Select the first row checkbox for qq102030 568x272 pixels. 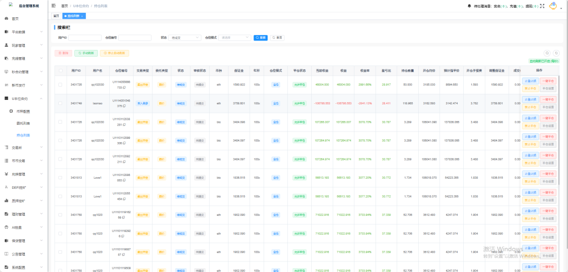point(60,84)
